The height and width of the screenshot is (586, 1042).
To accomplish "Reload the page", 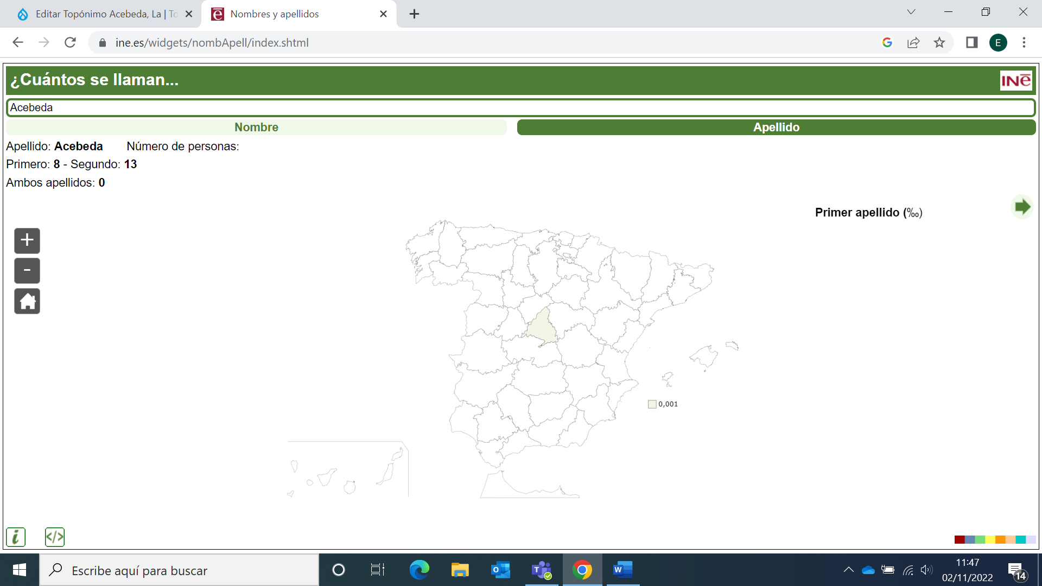I will 70,43.
